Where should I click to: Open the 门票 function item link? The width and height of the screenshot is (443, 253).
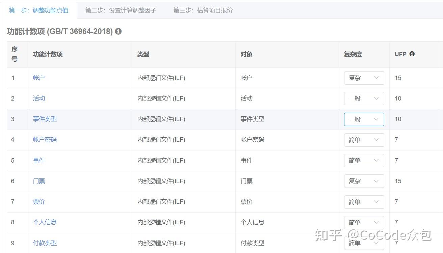coord(39,181)
